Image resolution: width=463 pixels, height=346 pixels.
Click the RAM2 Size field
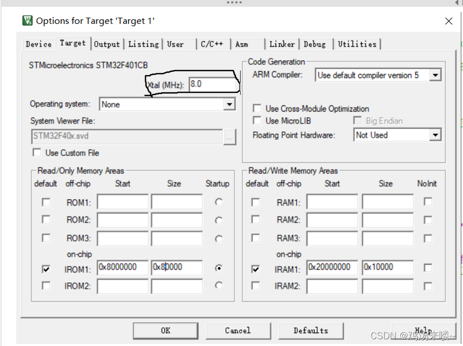(x=388, y=220)
